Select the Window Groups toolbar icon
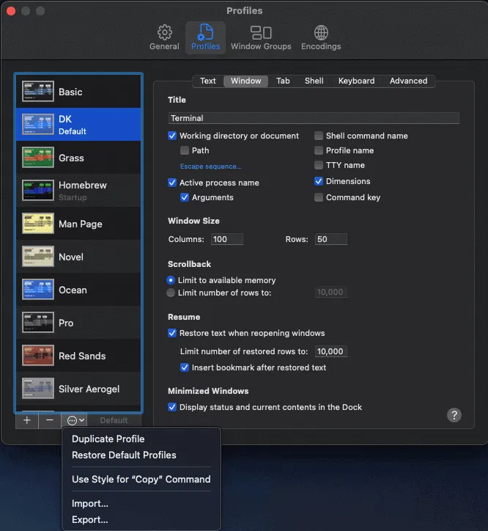The image size is (488, 531). click(260, 37)
